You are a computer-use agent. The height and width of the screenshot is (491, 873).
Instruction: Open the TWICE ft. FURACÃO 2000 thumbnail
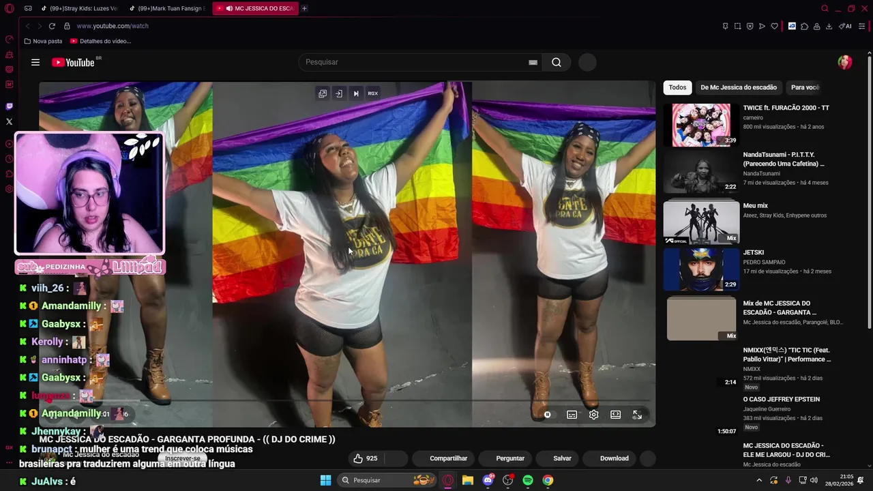point(701,125)
